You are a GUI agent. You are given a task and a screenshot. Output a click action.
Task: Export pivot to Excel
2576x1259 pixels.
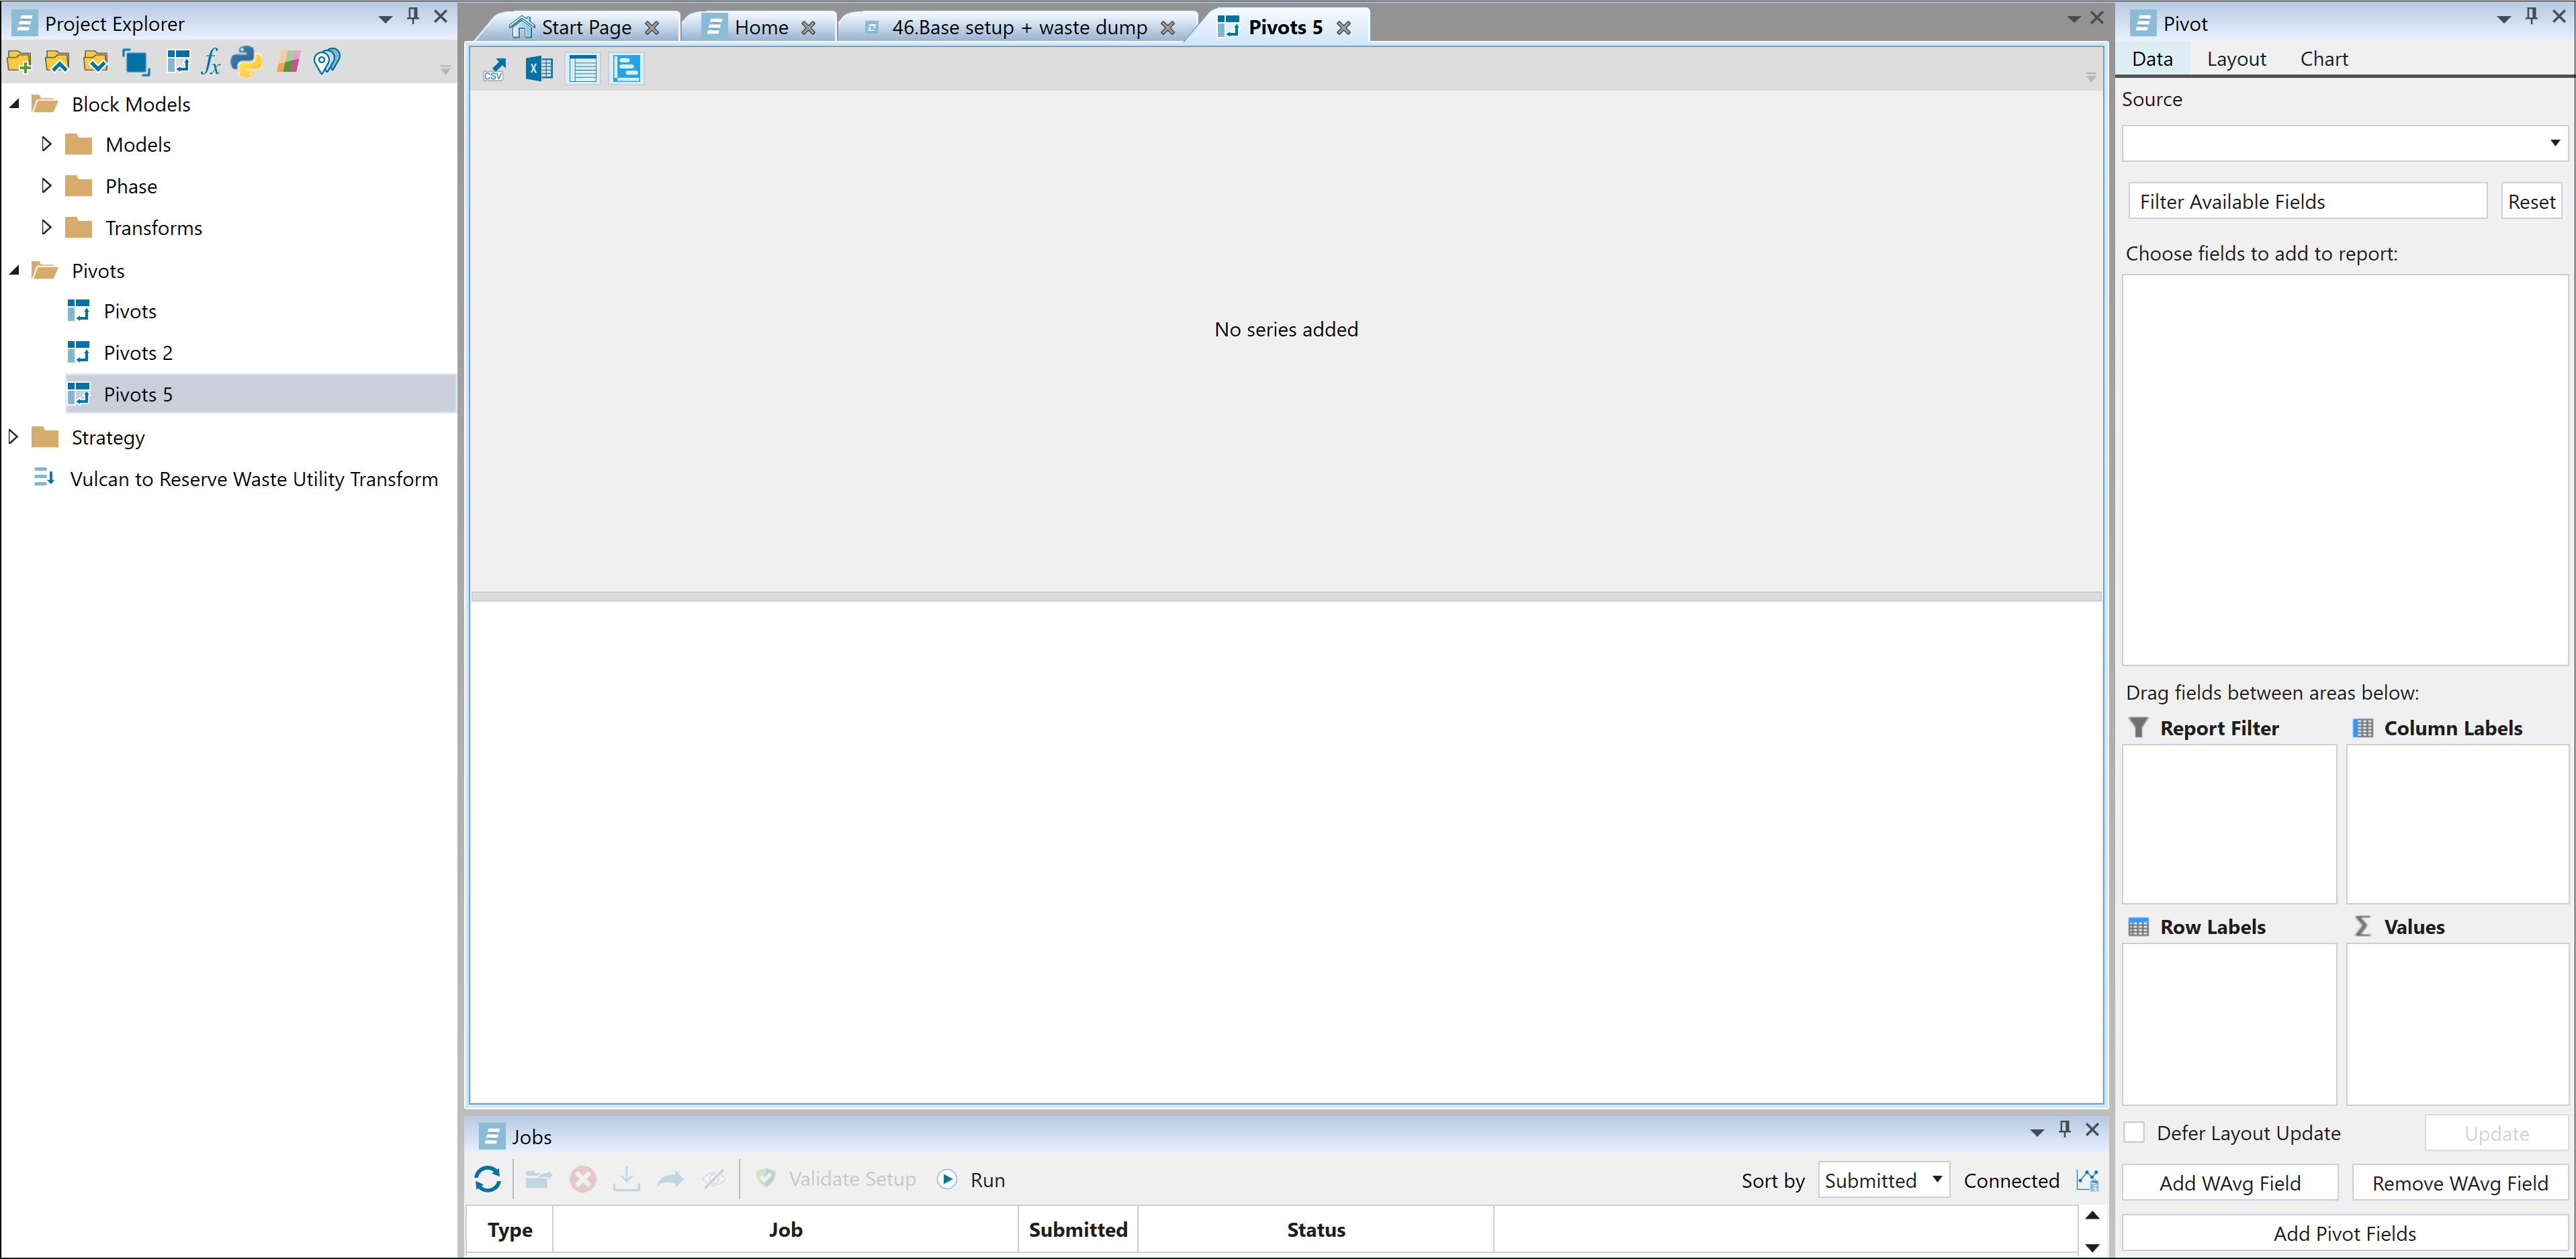539,69
